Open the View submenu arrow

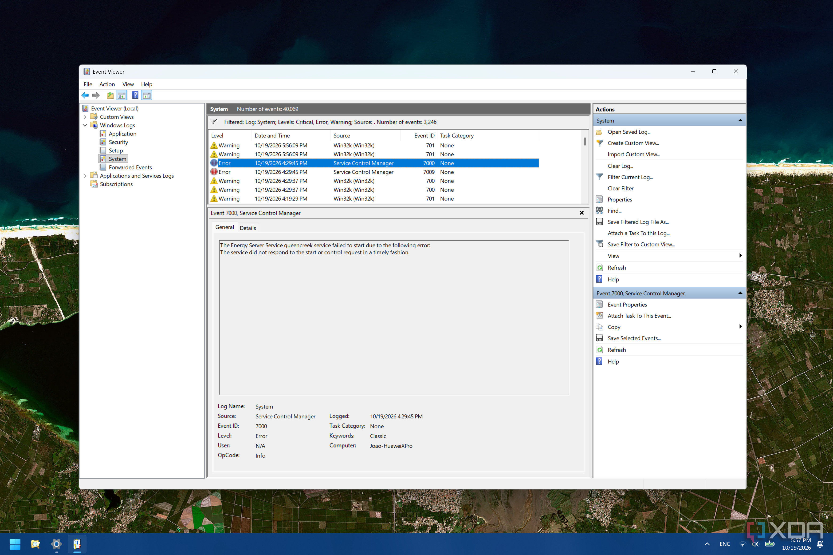740,256
